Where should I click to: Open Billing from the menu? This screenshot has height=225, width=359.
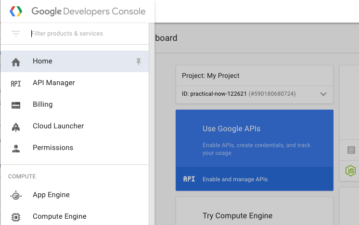click(x=75, y=104)
